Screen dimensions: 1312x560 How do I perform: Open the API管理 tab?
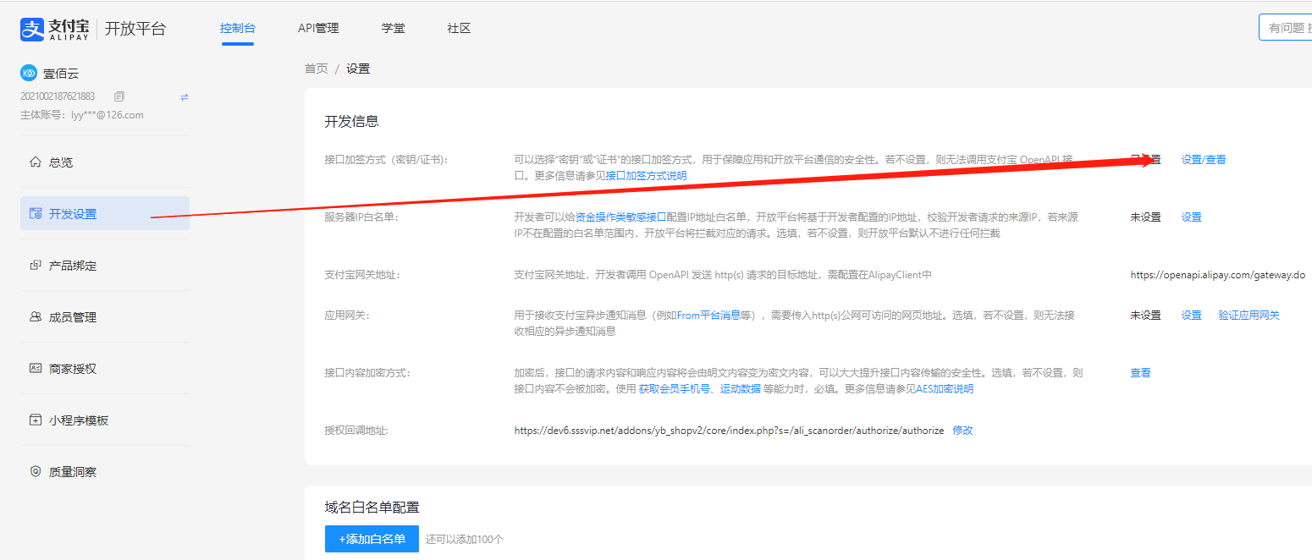click(318, 28)
